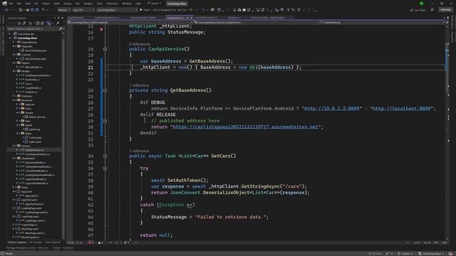Switch to the AppShell.xaml tab
456x256 pixels.
[76, 18]
